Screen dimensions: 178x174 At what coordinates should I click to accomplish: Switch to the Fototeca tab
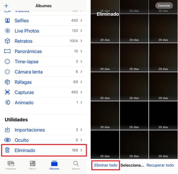(11, 165)
